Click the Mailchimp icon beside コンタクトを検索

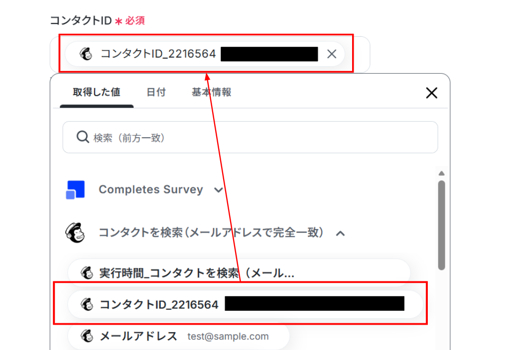75,233
